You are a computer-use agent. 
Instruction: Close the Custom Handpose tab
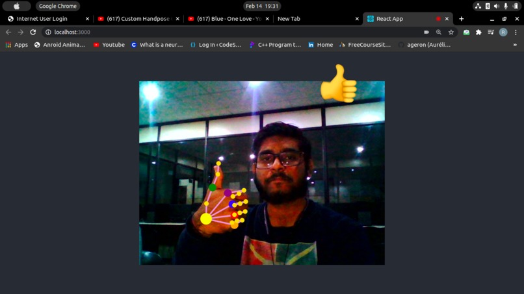177,19
